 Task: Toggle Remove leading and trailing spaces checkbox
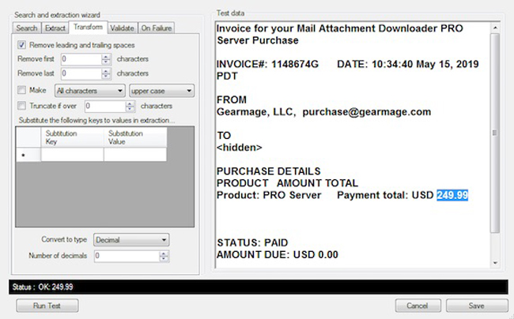(21, 45)
